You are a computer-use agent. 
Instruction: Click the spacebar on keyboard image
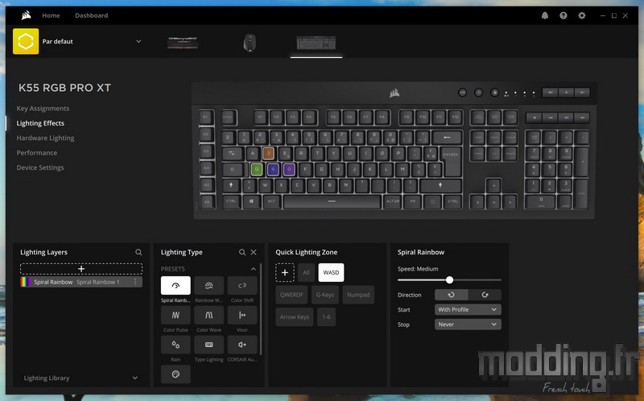pos(332,201)
